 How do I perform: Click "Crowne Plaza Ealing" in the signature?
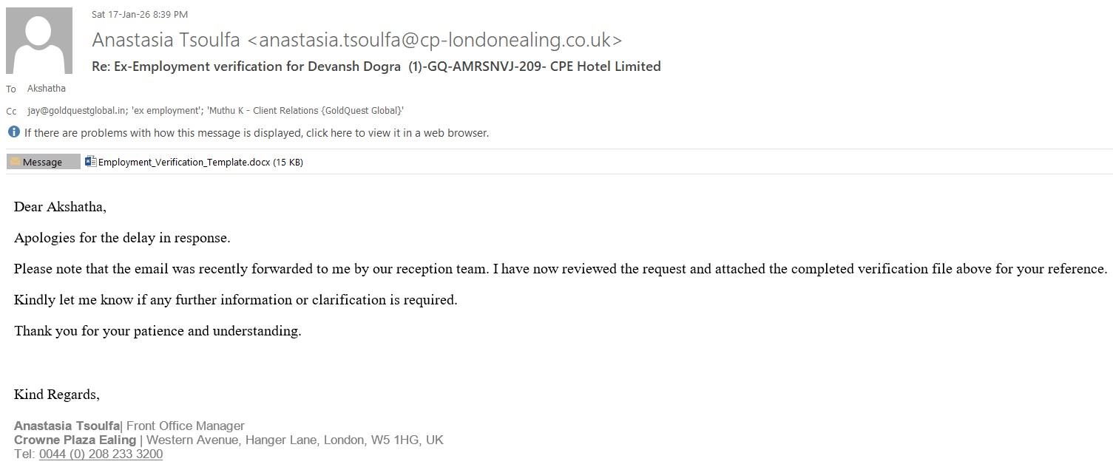[75, 440]
